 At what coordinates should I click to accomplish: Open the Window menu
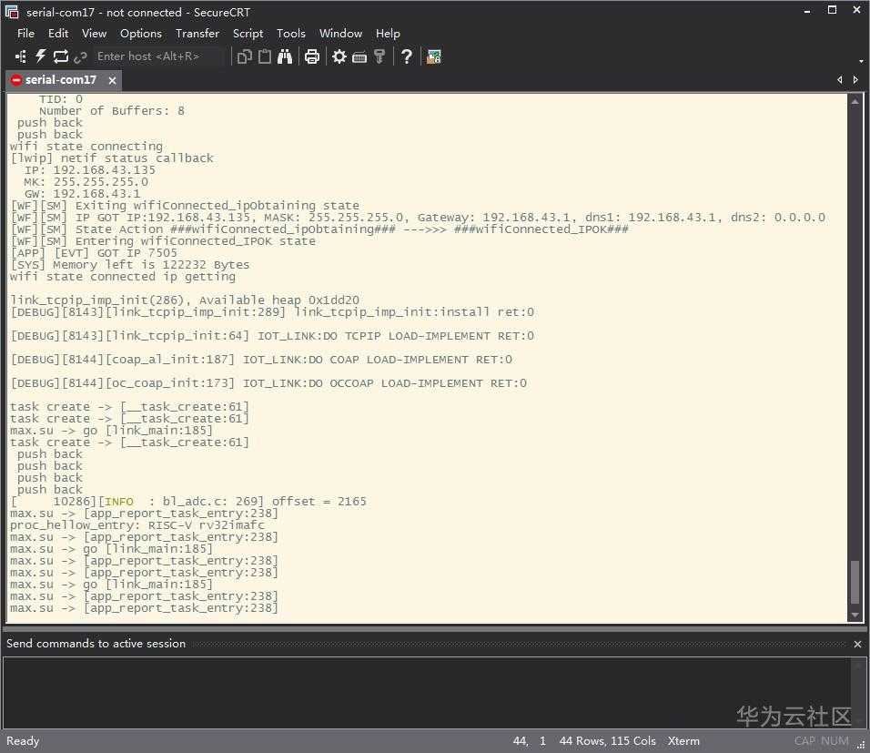tap(340, 34)
